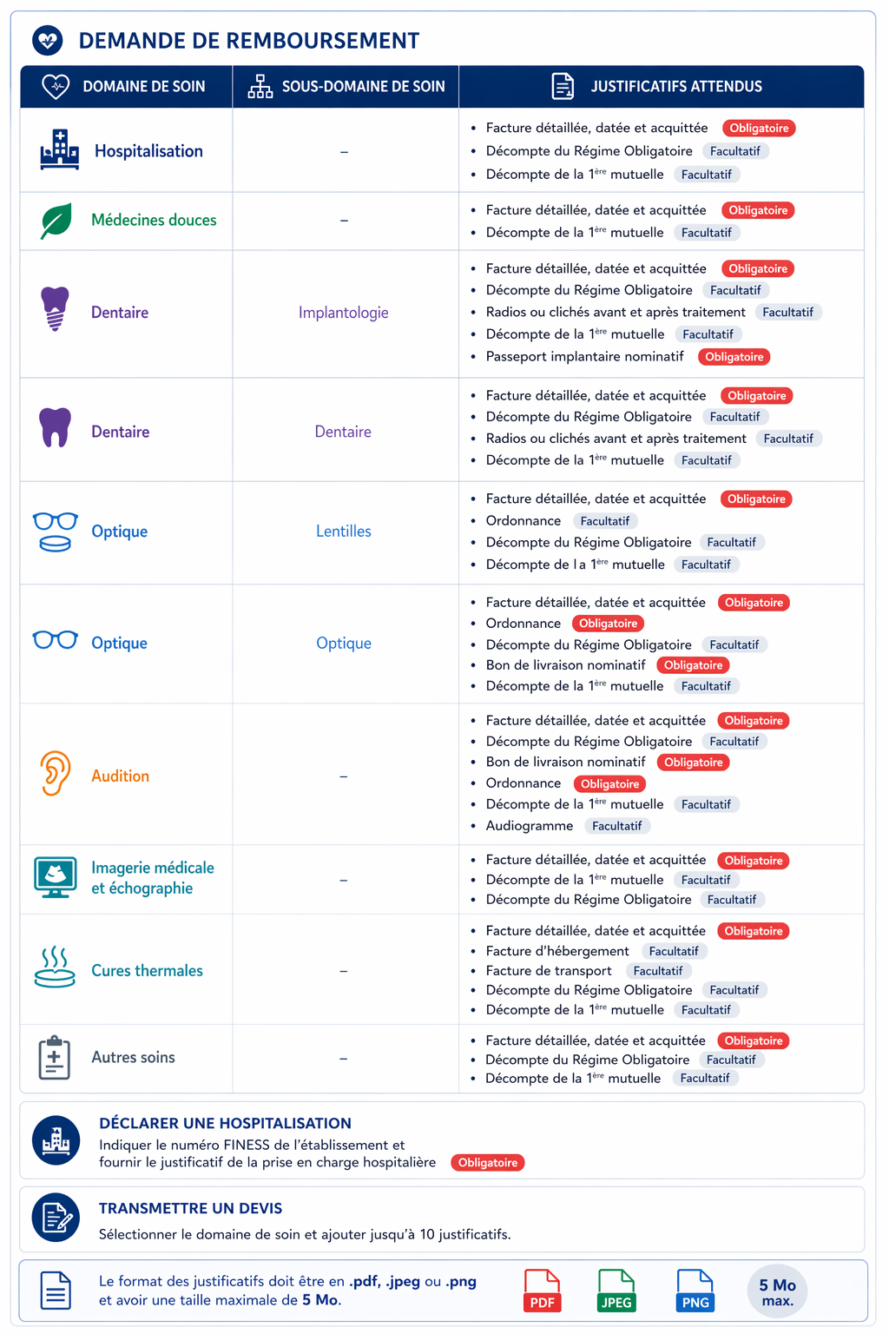
Task: Click the 5 Mo max. circle badge
Action: (778, 1291)
